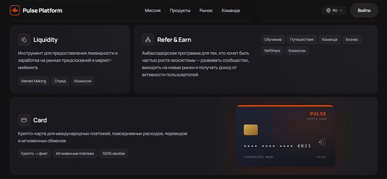Image resolution: width=387 pixels, height=179 pixels.
Task: Click the Крипто-карта description text
Action: (x=103, y=137)
